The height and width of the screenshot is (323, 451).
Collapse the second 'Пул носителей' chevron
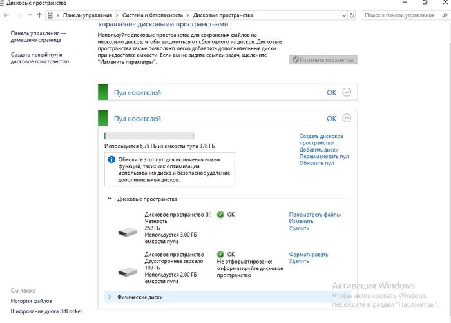(347, 118)
